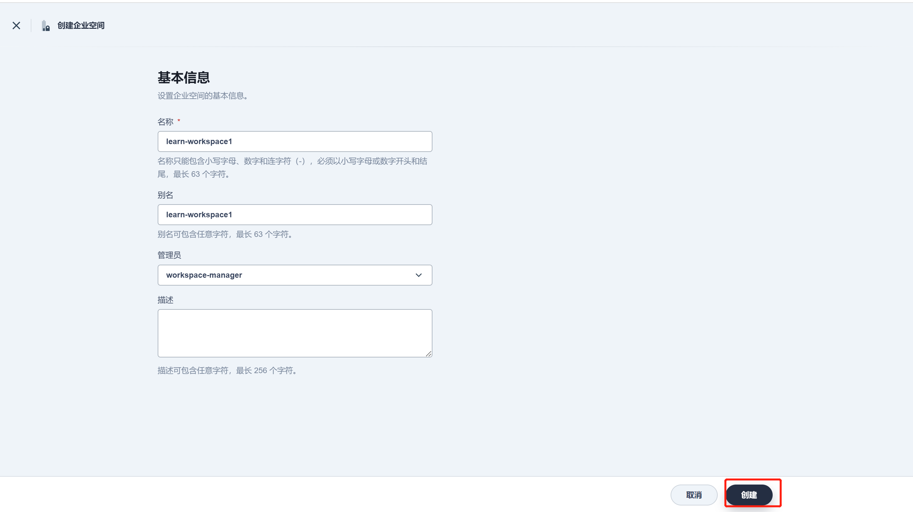Focus the 名称 input with learn-workspace1
Image resolution: width=913 pixels, height=512 pixels.
[x=294, y=141]
